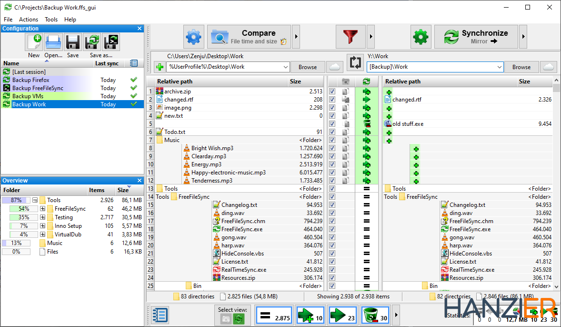The image size is (561, 327).
Task: Click delete action icon for old stuff.exe row
Action: click(x=367, y=124)
